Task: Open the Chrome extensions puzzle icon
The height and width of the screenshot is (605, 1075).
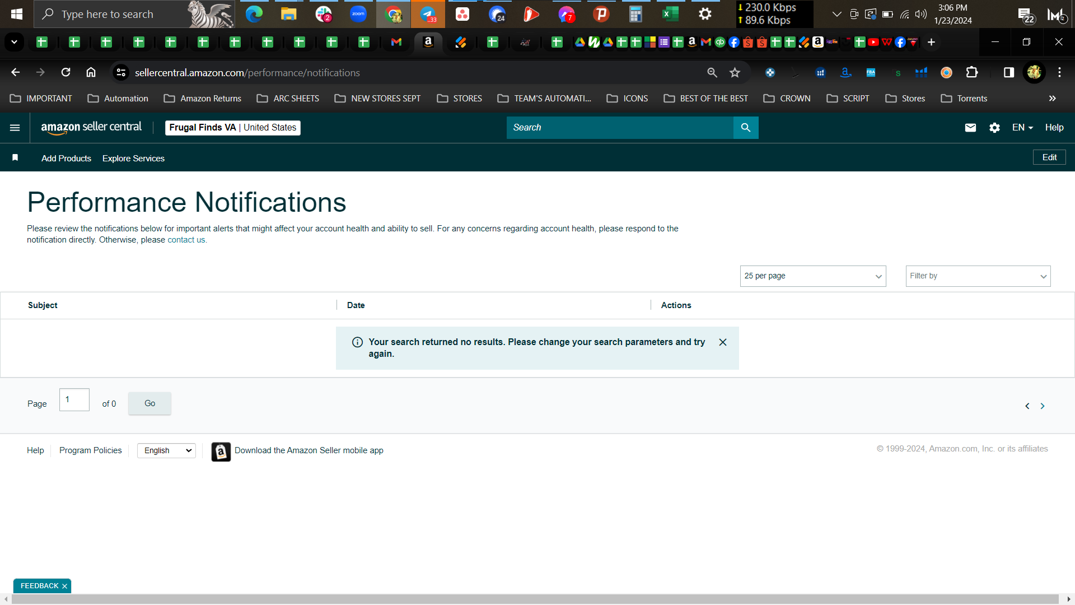Action: pos(972,72)
